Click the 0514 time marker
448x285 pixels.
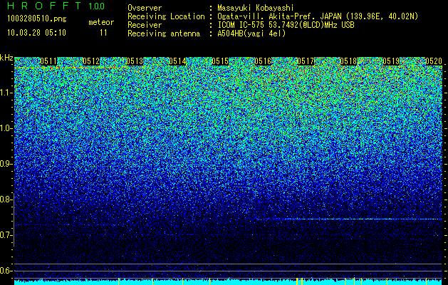(x=177, y=61)
